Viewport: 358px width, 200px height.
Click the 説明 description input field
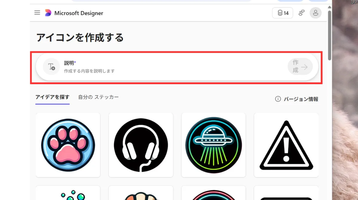point(177,67)
